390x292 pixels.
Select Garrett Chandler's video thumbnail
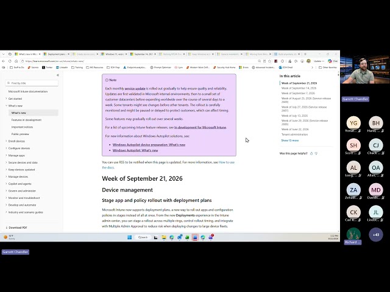point(365,70)
